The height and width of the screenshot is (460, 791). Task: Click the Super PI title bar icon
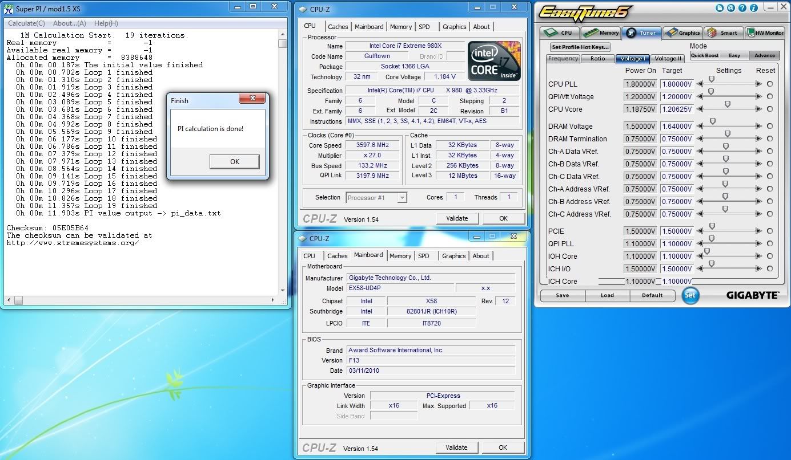point(8,8)
